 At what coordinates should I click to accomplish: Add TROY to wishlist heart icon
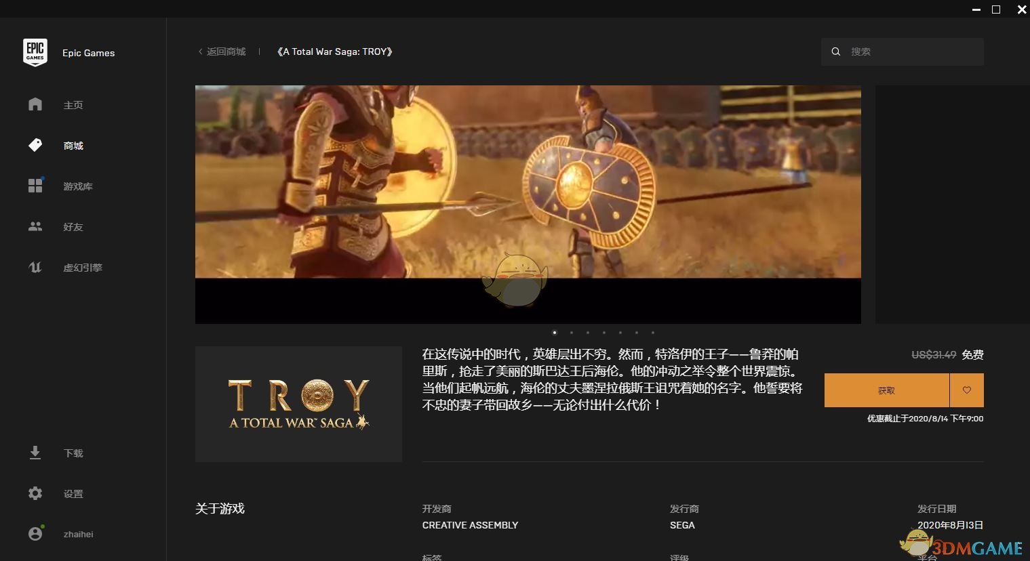coord(967,390)
